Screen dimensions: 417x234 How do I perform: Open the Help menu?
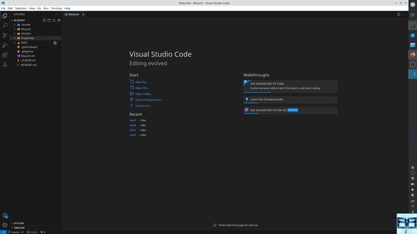(67, 8)
